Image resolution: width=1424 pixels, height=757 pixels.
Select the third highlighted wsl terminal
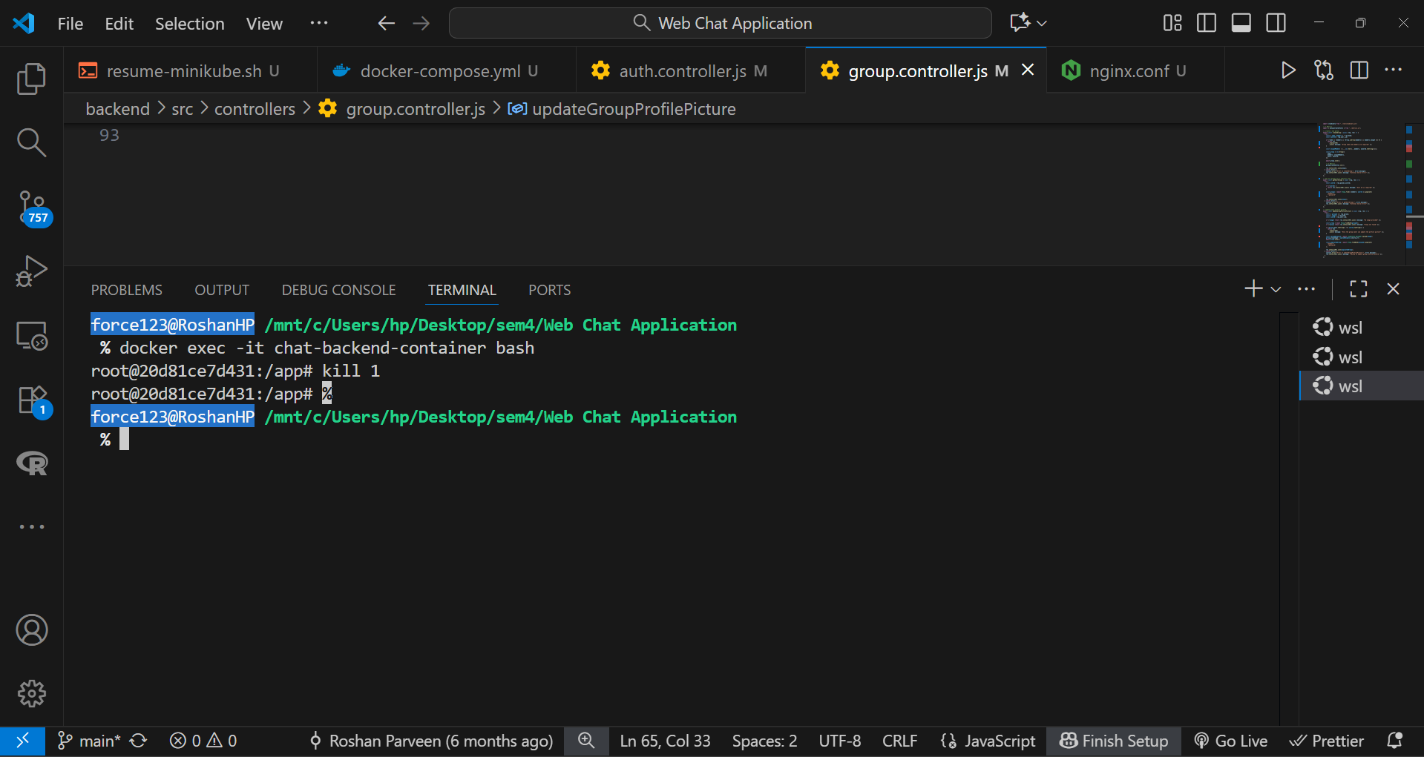coord(1362,386)
